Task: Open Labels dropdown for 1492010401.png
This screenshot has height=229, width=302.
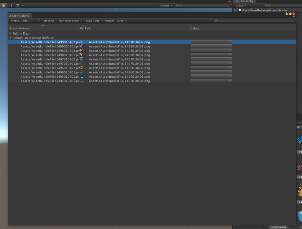Action: 211,81
